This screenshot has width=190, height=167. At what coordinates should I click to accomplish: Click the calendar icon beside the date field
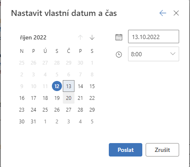[x=119, y=37]
